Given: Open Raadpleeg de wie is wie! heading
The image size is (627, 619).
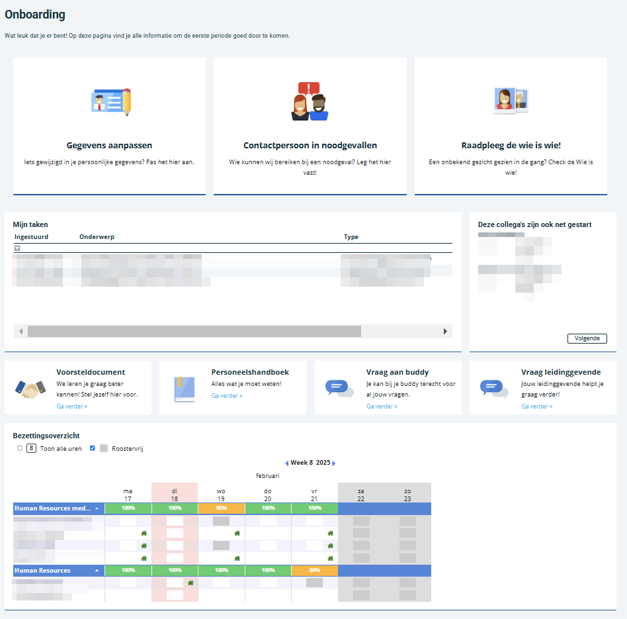Looking at the screenshot, I should [x=511, y=146].
